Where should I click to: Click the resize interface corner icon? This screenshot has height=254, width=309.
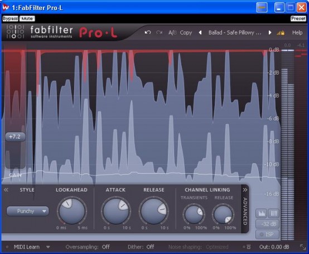tap(303, 247)
